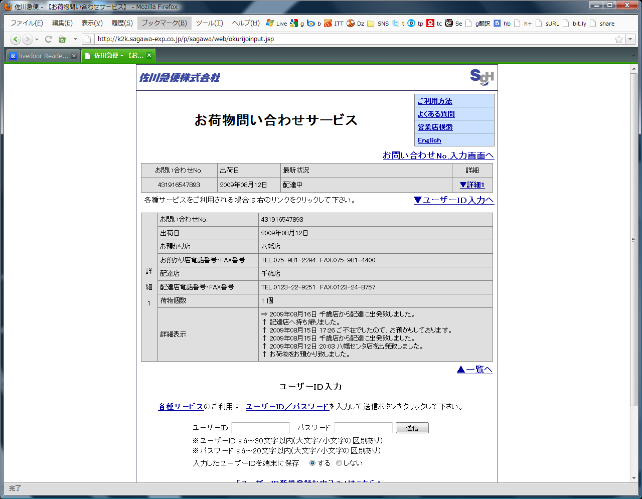Open the Dz bookmark
Image resolution: width=642 pixels, height=499 pixels.
tap(356, 23)
